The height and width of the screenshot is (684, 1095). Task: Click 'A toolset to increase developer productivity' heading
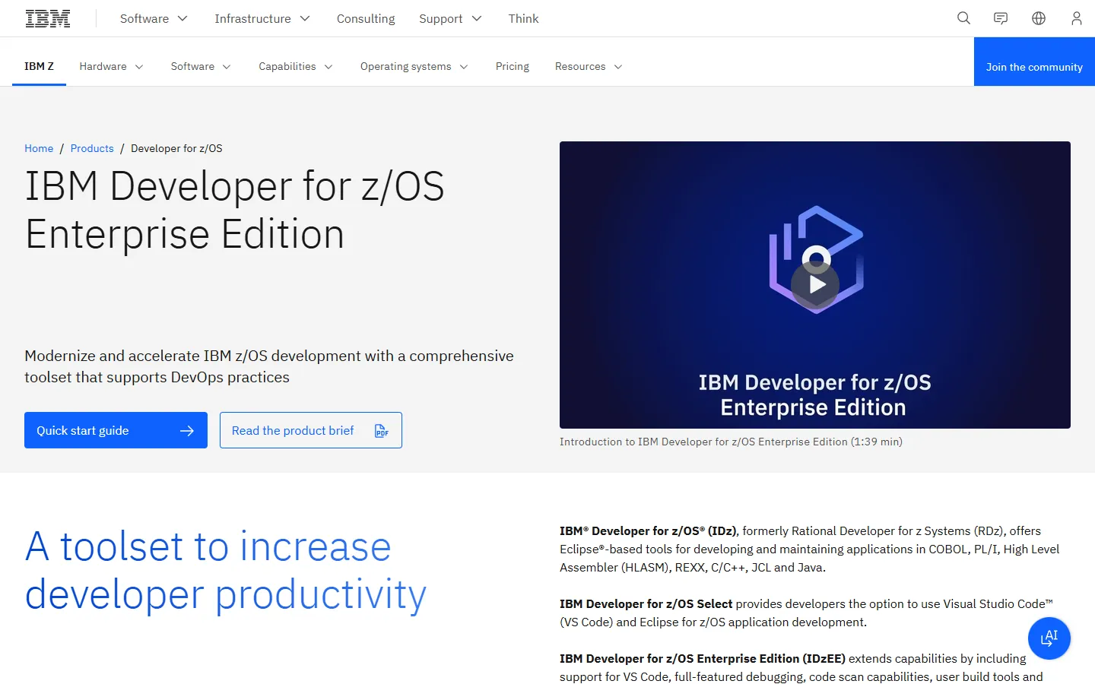point(226,570)
